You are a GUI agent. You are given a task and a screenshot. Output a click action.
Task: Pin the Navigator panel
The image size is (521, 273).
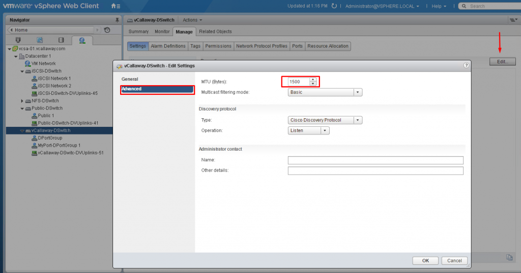coord(117,20)
